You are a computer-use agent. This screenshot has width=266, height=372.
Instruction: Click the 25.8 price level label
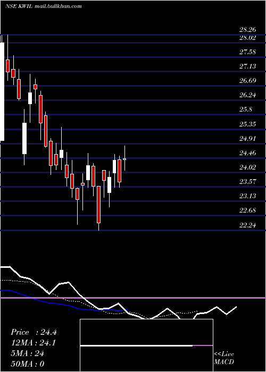[x=246, y=109]
